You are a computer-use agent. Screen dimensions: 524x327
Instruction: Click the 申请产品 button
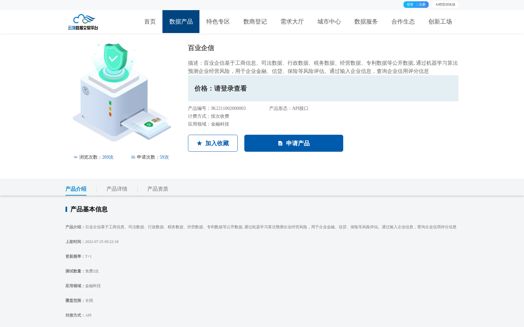coord(294,143)
